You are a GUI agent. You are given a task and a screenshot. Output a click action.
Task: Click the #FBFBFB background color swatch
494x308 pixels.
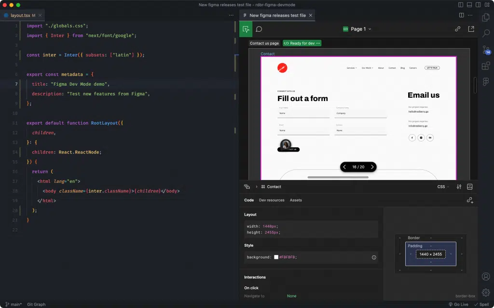click(x=277, y=257)
